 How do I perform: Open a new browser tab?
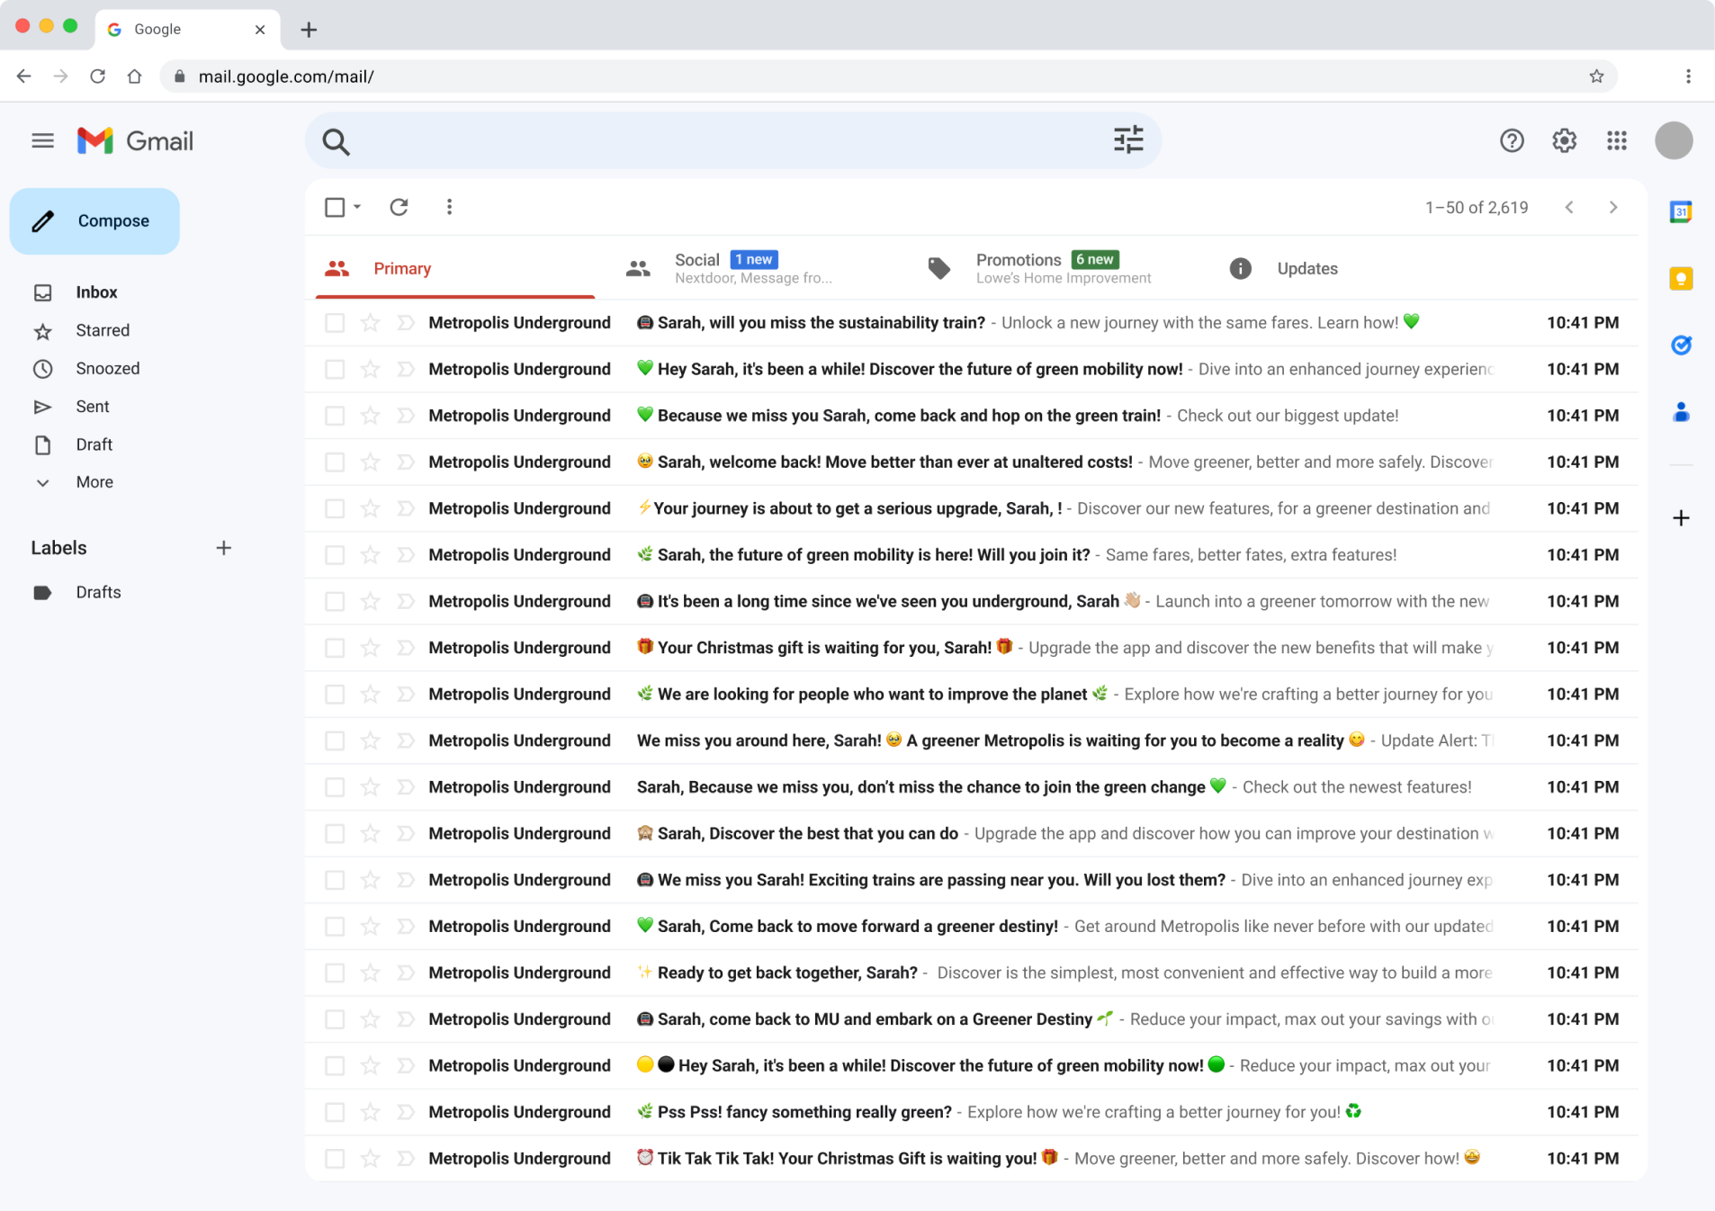pyautogui.click(x=309, y=30)
